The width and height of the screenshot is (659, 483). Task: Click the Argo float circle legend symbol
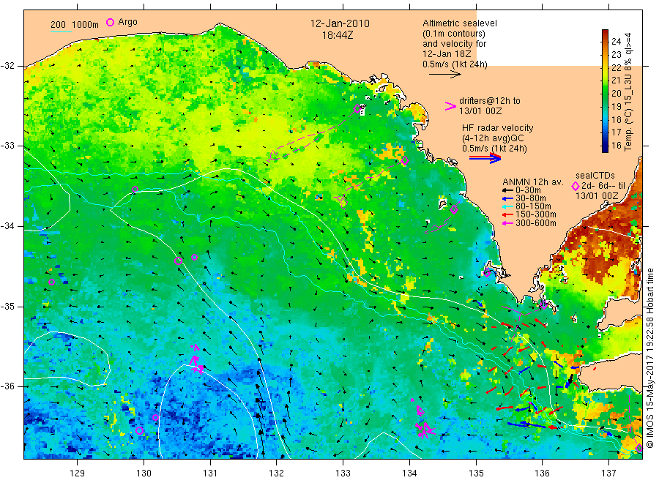point(110,22)
